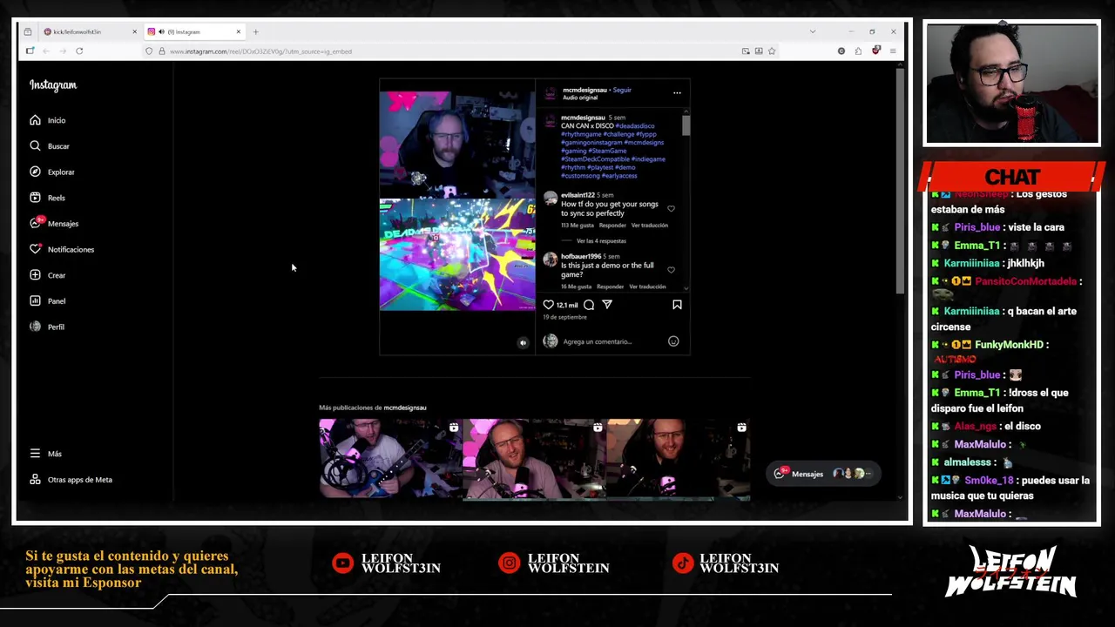Click the browser back arrow
This screenshot has height=627, width=1115.
[46, 51]
